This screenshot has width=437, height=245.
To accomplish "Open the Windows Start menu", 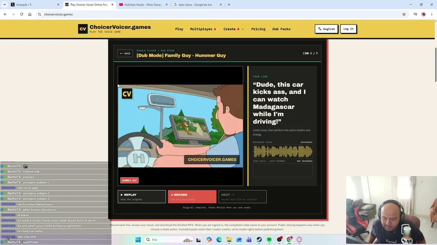I will tap(138, 240).
